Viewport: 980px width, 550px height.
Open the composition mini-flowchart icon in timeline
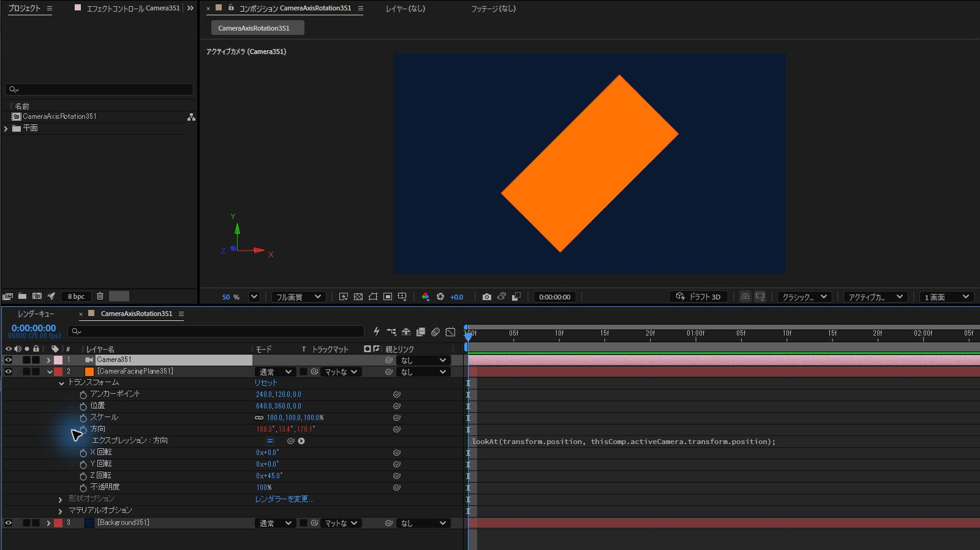point(391,332)
